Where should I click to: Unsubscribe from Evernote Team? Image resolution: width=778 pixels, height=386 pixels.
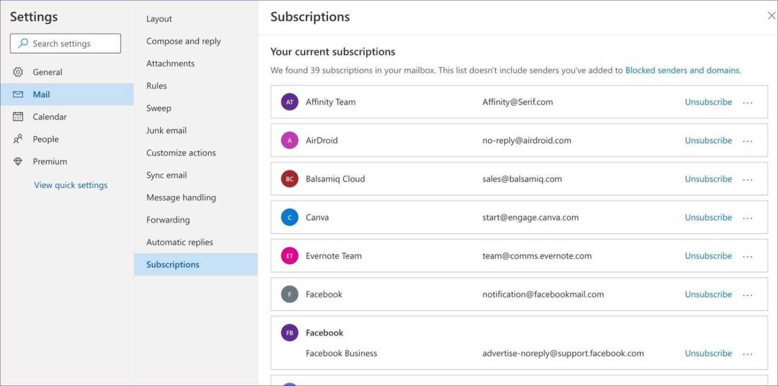(708, 256)
